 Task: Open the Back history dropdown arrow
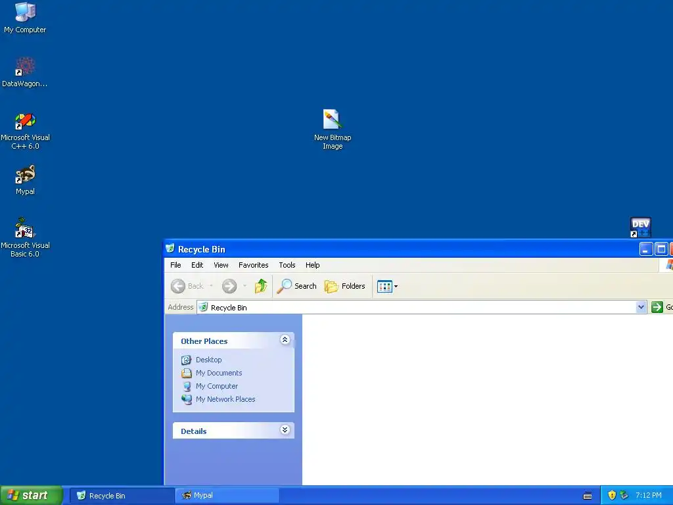(211, 286)
